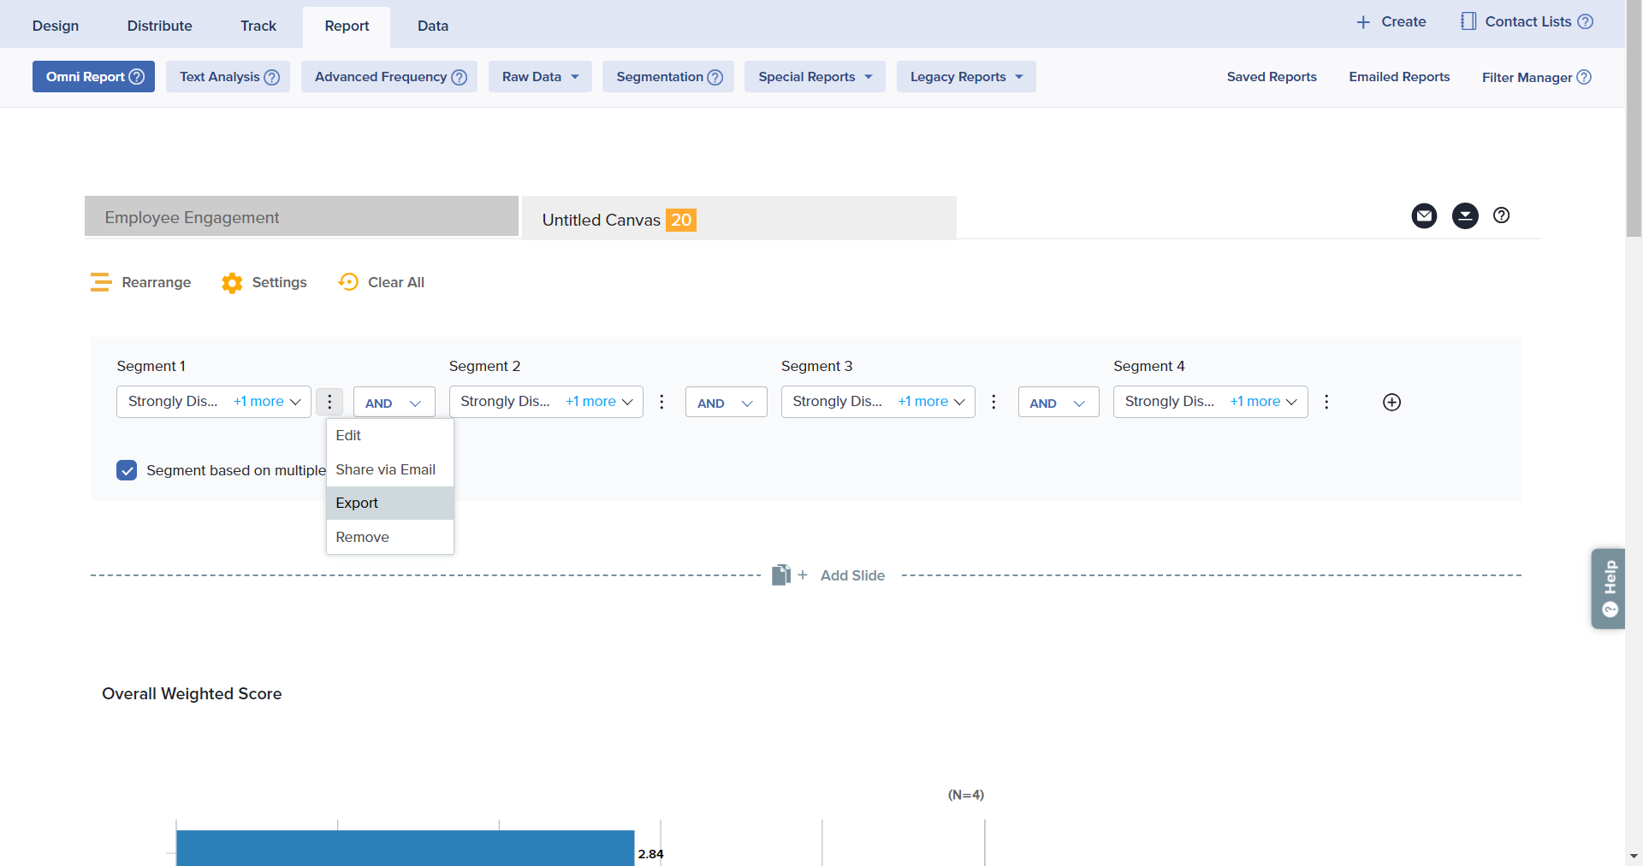Uncheck Segment based on multiple checkbox
Screen dimensions: 1643x866
[x=127, y=470]
